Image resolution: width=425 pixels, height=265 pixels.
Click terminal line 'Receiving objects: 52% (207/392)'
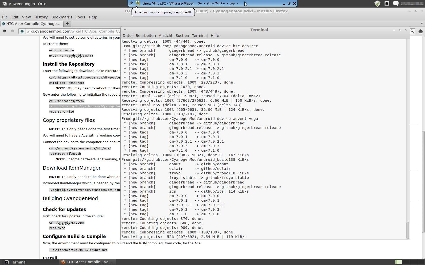(184, 237)
